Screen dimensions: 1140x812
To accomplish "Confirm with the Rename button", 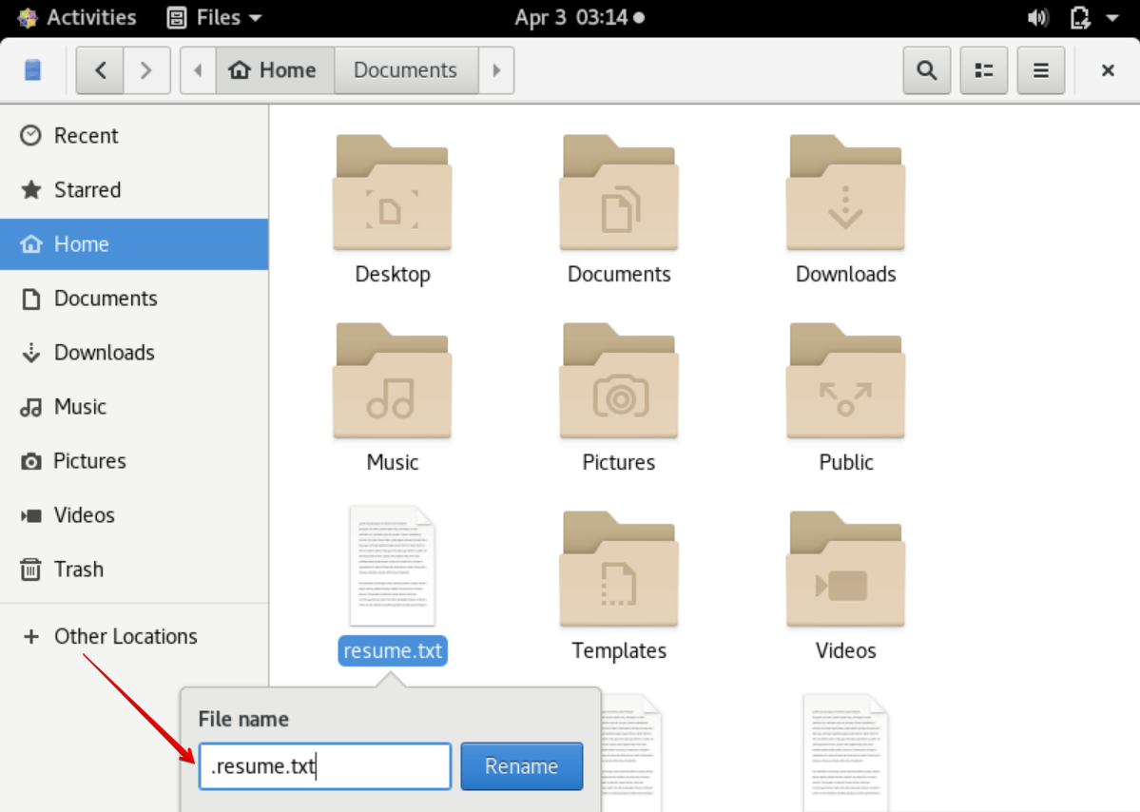I will [x=521, y=766].
